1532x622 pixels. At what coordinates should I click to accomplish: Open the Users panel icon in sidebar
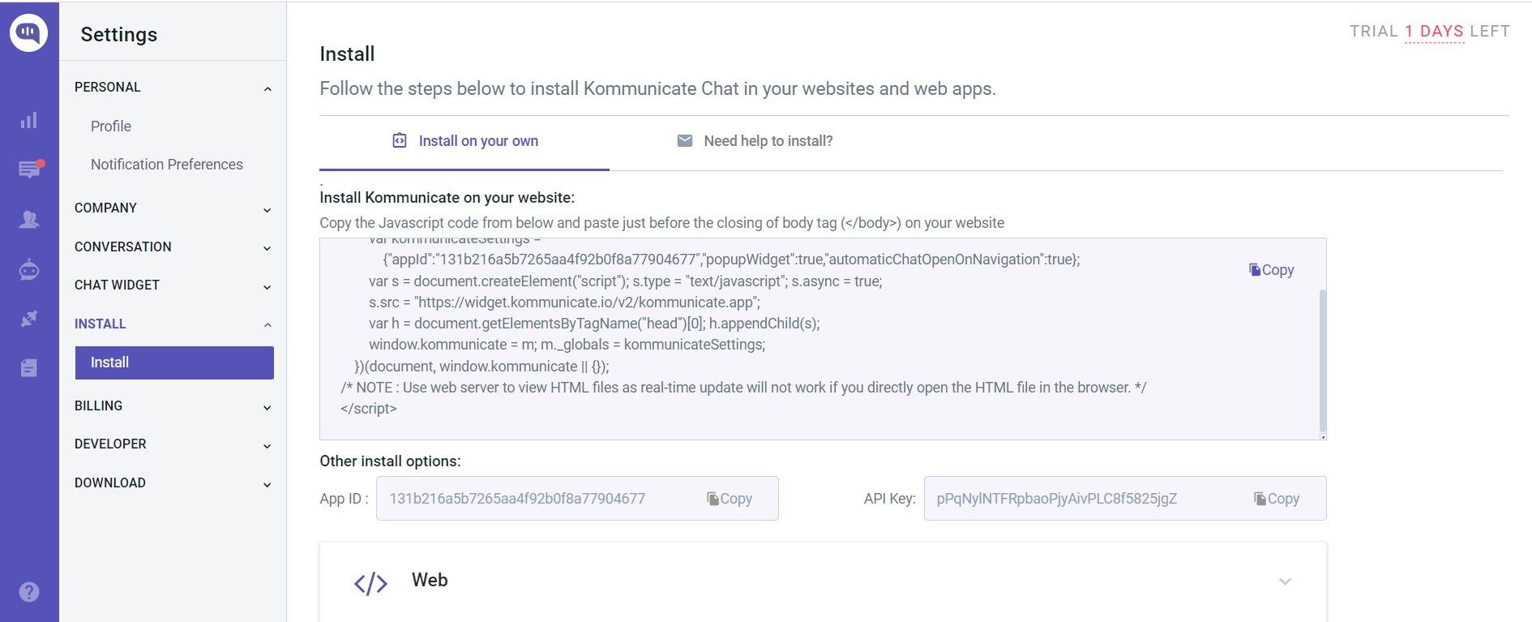click(29, 219)
